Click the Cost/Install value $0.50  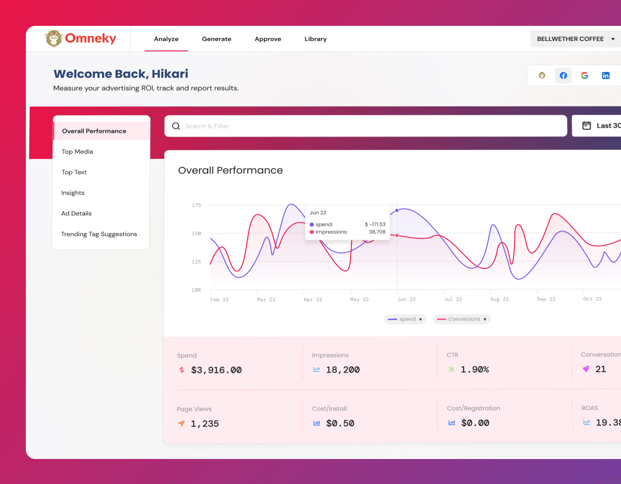click(340, 423)
